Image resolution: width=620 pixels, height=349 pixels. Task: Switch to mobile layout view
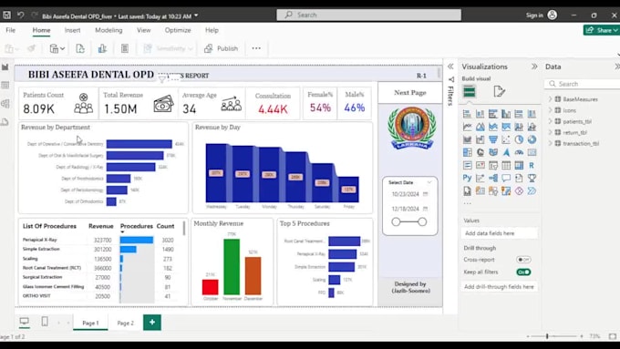coord(45,322)
